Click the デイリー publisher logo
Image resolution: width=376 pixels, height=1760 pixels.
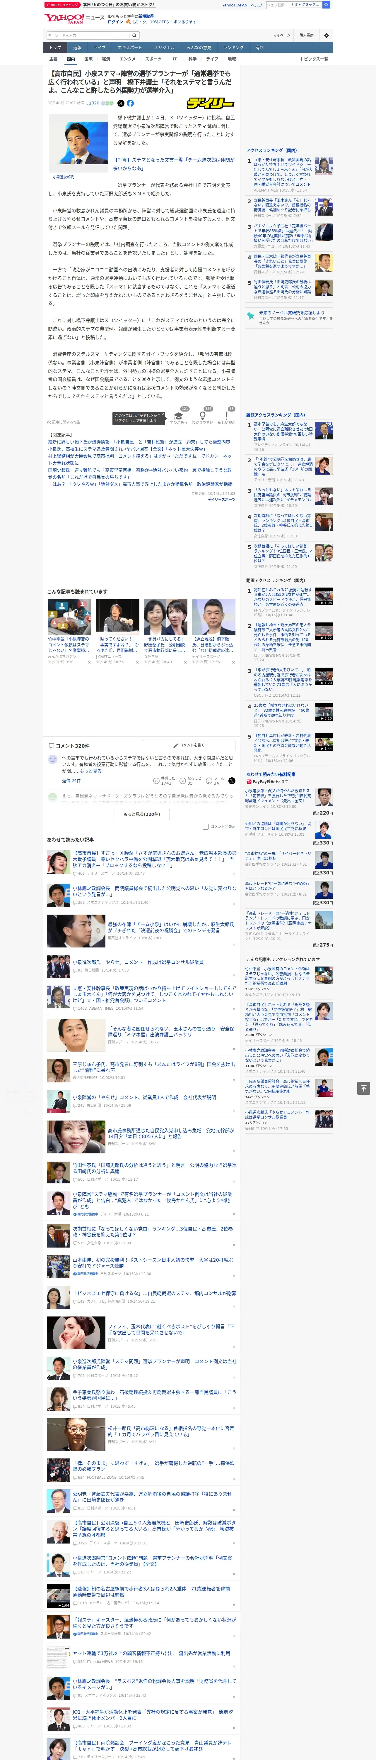pos(211,103)
